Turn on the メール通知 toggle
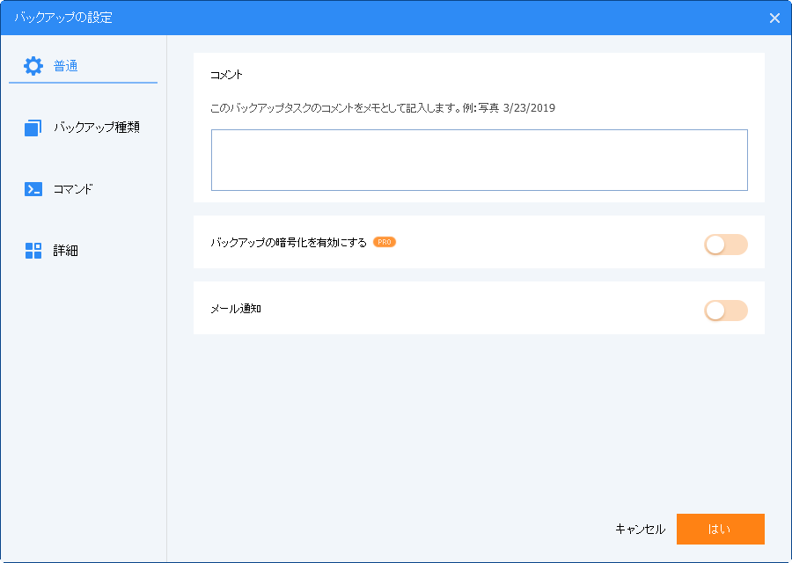The image size is (792, 563). point(726,311)
